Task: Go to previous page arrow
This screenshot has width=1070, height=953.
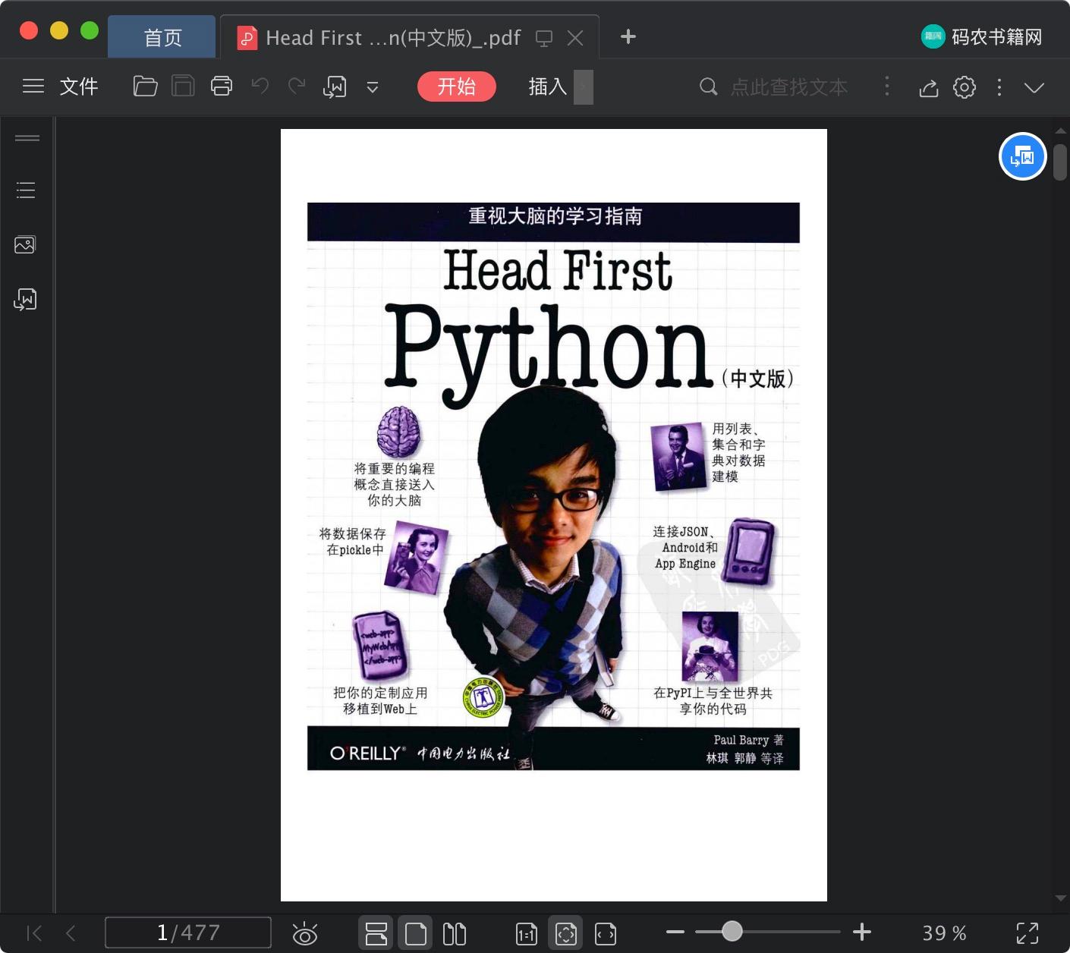Action: [x=71, y=933]
